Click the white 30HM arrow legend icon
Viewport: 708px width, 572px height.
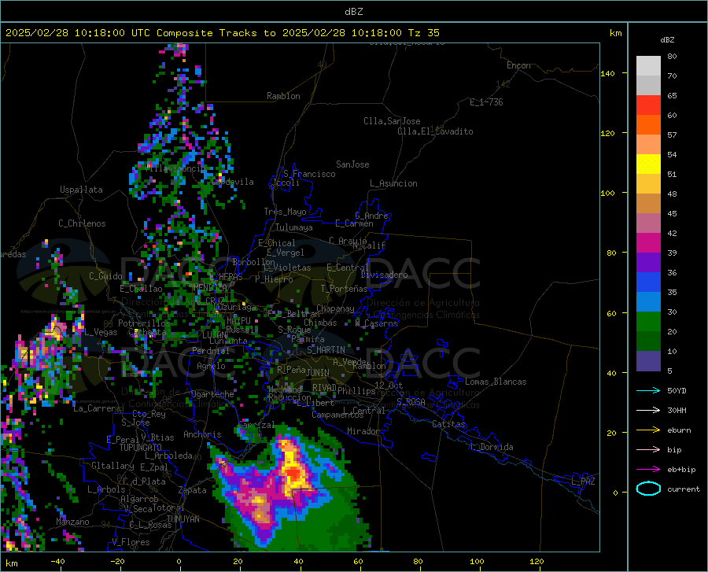pyautogui.click(x=648, y=410)
